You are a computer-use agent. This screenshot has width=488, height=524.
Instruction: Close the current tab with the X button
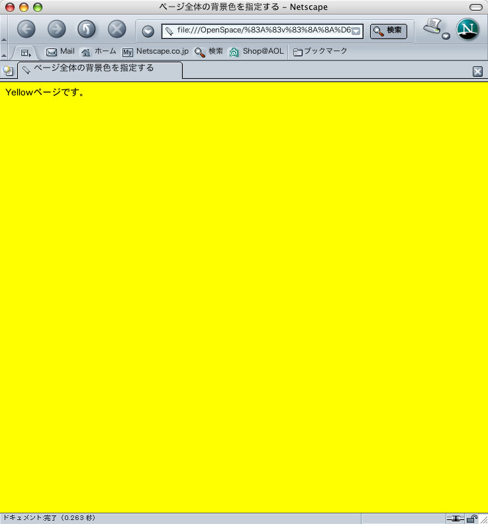pyautogui.click(x=477, y=72)
